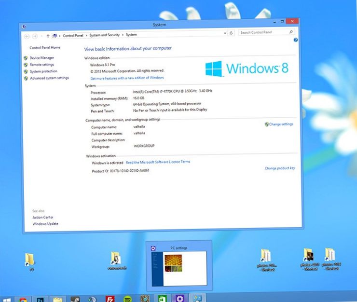Screen dimensions: 357x302
Task: Click the Windows 8.1 Pro edition text
Action: [x=103, y=65]
